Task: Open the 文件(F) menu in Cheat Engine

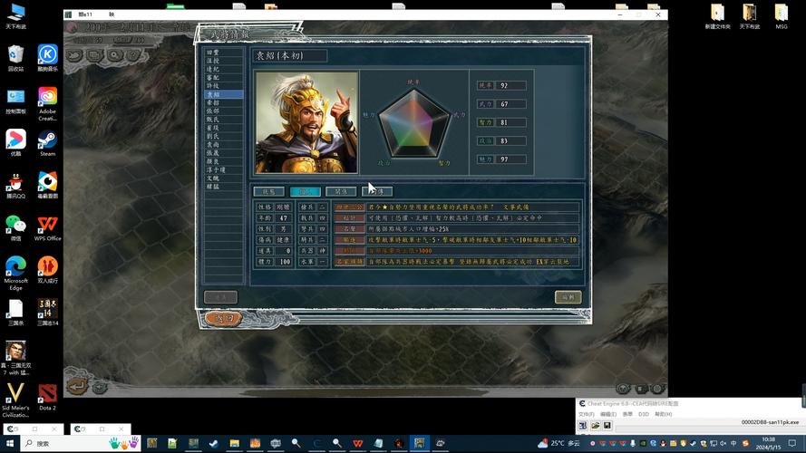Action: 587,414
